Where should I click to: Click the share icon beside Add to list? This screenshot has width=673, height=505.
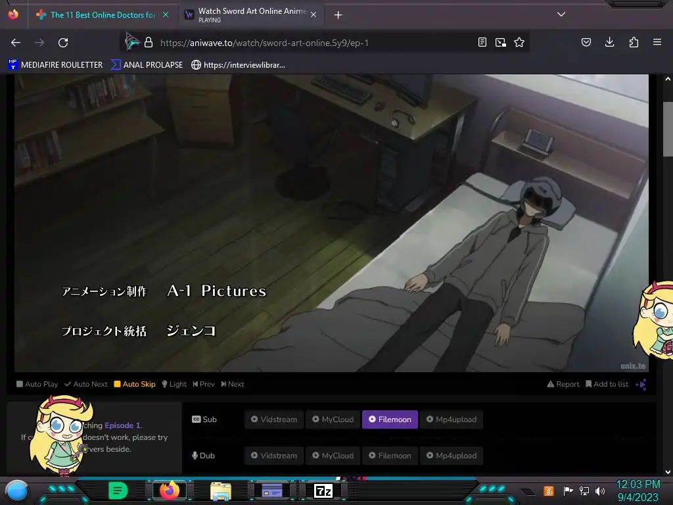point(641,384)
